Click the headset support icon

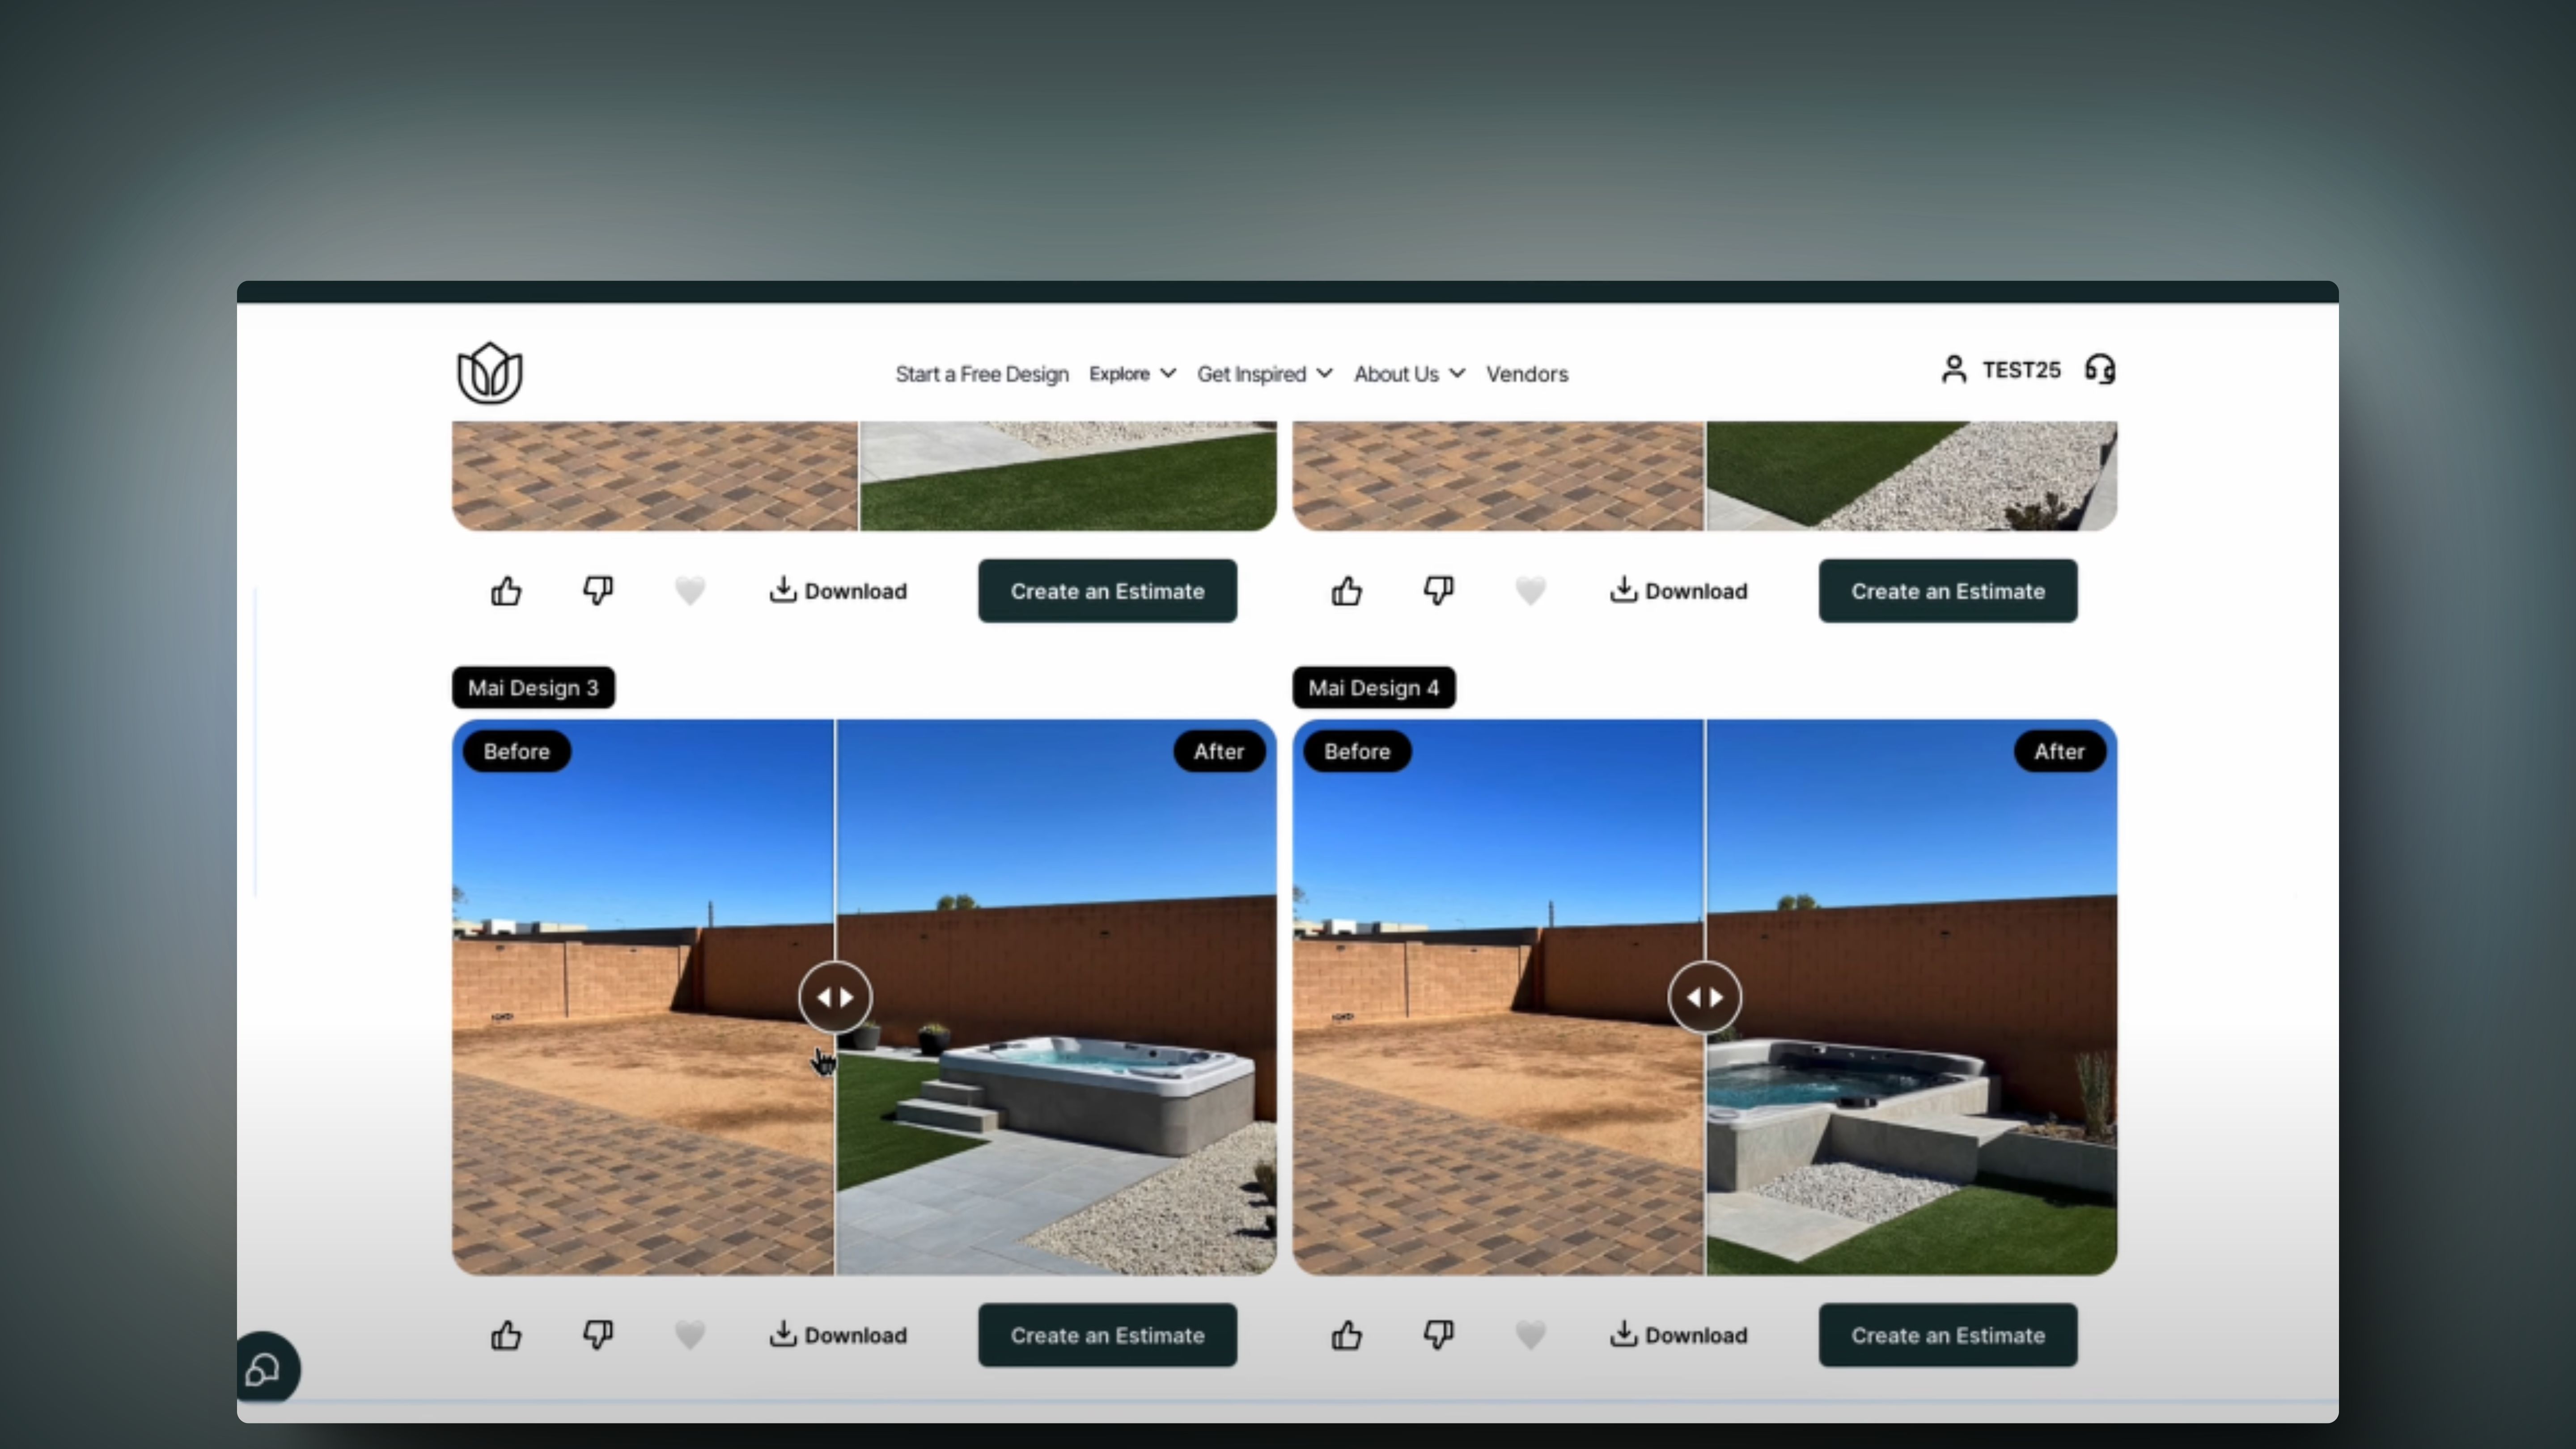pos(2100,370)
